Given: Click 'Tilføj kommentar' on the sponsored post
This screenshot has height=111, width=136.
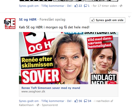Looking at the screenshot, I should tap(53, 101).
